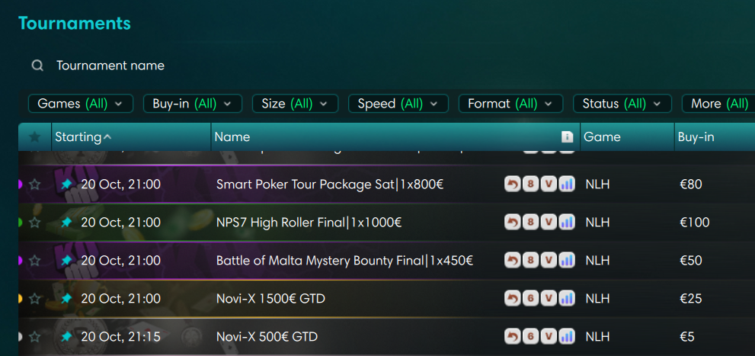The width and height of the screenshot is (755, 356).
Task: Click the search magnifier icon
Action: point(37,66)
